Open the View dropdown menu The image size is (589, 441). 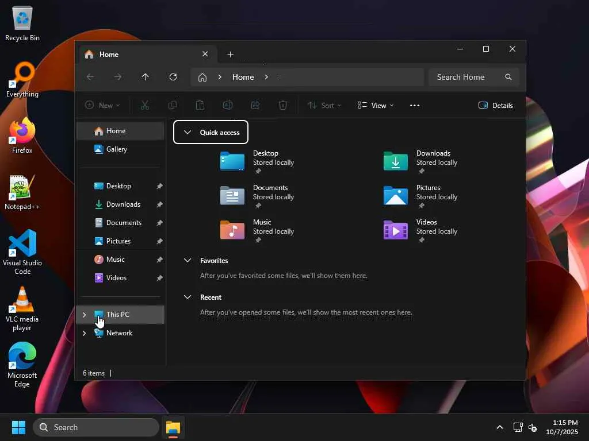click(375, 106)
